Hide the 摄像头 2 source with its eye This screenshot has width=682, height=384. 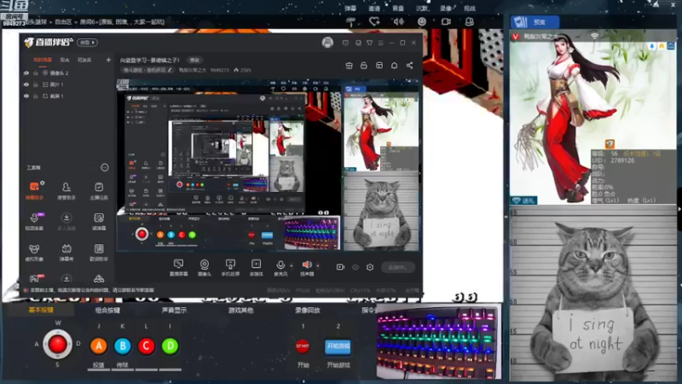(x=26, y=73)
